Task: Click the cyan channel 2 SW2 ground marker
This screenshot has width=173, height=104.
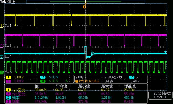Action: click(x=2, y=57)
